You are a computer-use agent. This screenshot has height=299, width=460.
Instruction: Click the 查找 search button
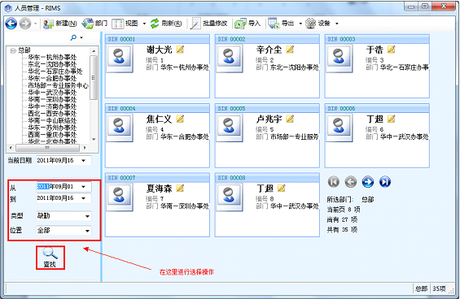coord(50,258)
